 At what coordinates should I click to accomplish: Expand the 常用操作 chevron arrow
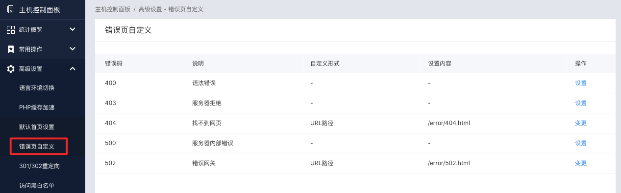click(73, 49)
